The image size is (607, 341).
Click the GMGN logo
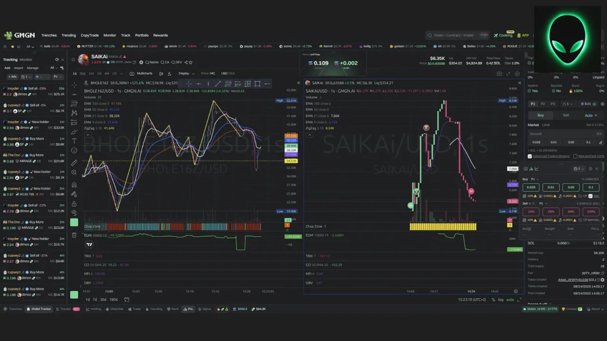pos(19,35)
